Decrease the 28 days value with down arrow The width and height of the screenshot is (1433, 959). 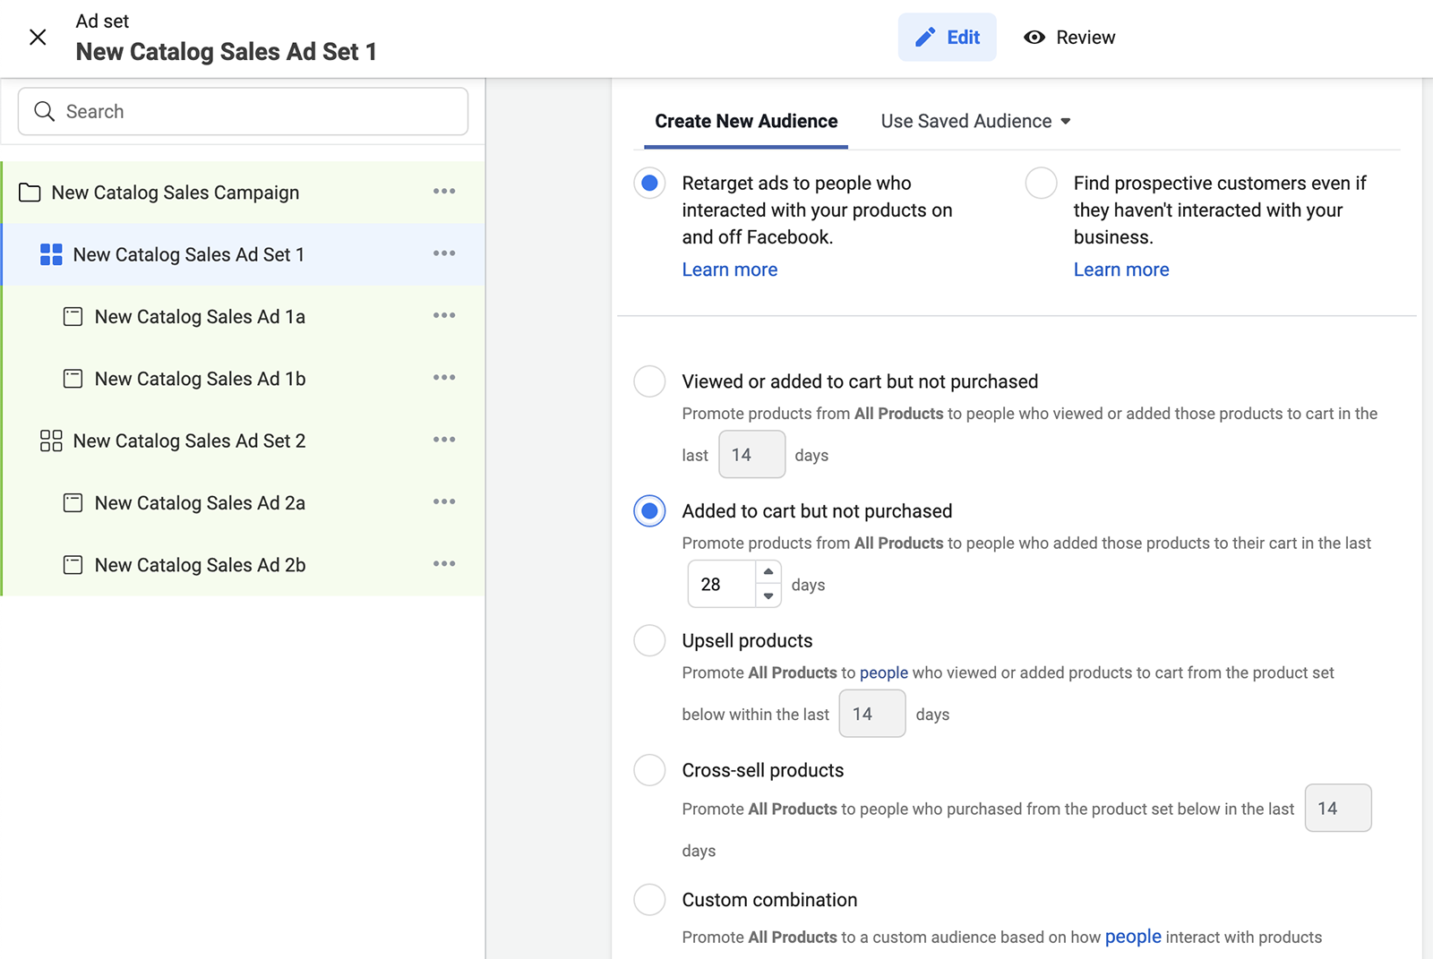click(x=768, y=595)
